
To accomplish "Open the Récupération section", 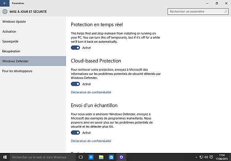I will [33, 51].
